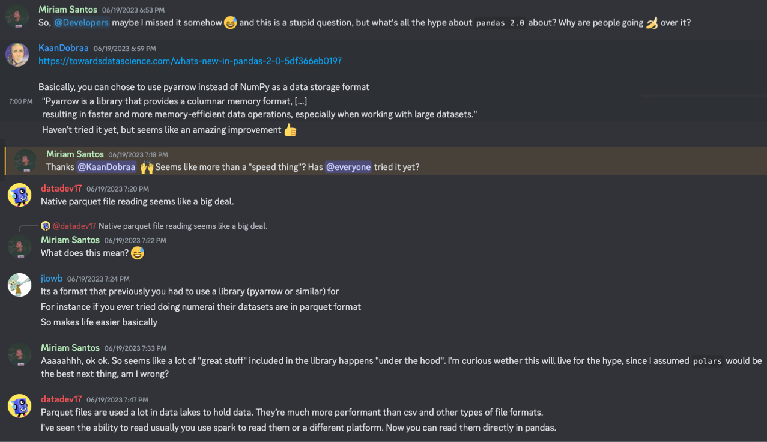Click the sweat-smile emoji after "missed it somehow"
767x442 pixels.
coord(230,23)
